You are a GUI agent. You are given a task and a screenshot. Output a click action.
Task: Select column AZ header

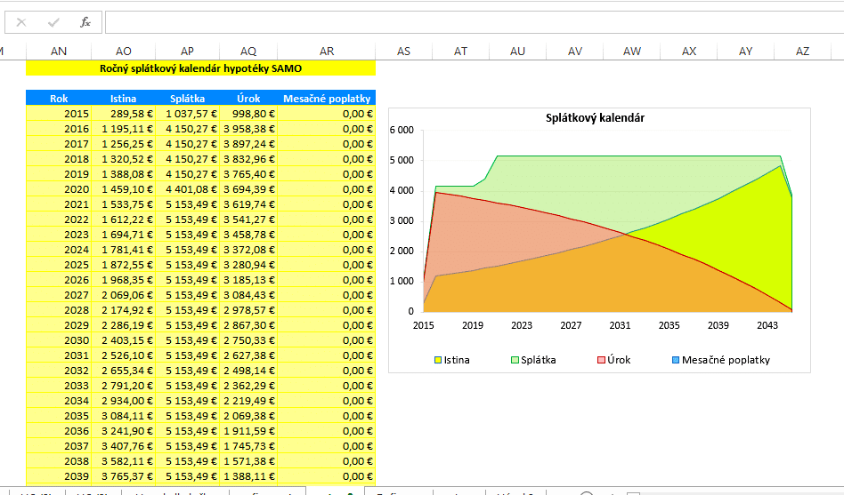point(802,51)
